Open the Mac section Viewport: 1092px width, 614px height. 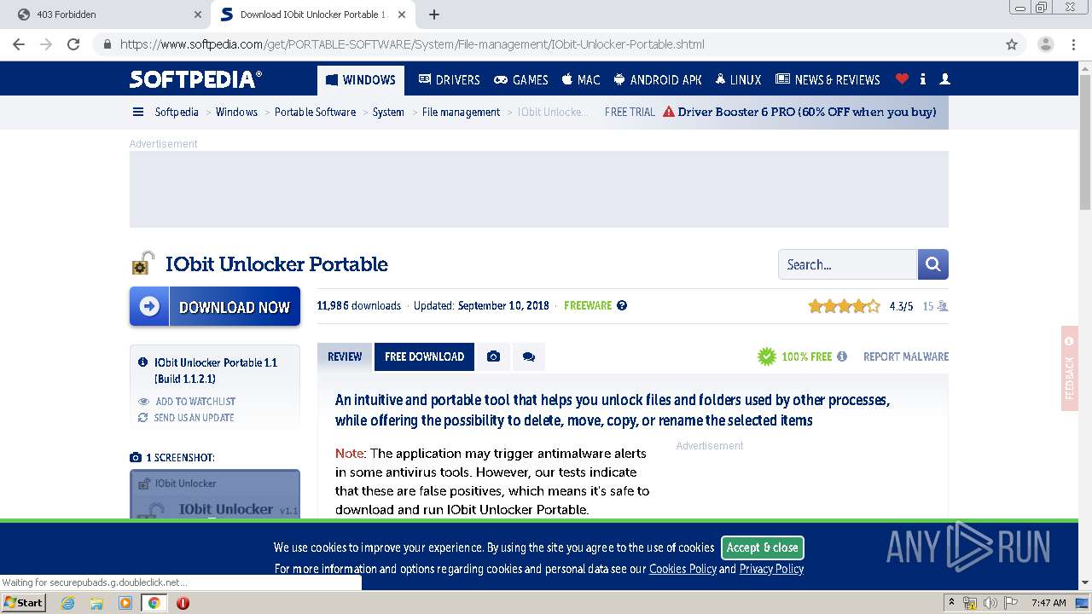pyautogui.click(x=581, y=80)
